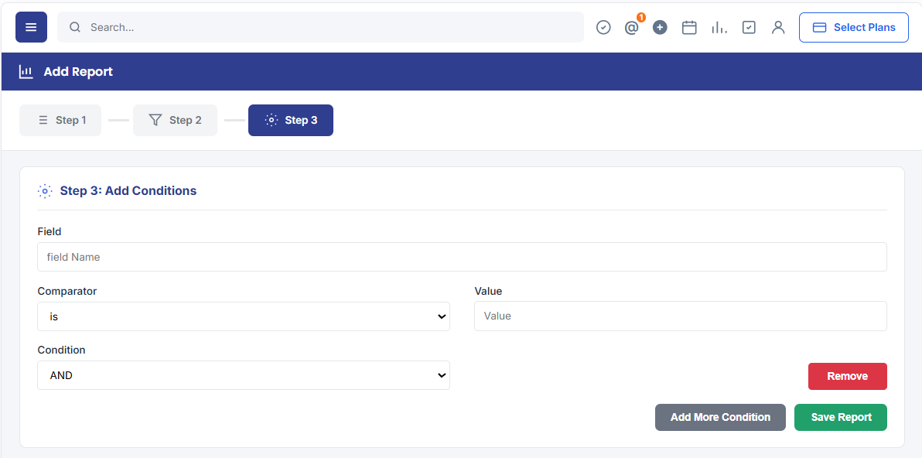
Task: Click the green Save Report button
Action: 841,417
